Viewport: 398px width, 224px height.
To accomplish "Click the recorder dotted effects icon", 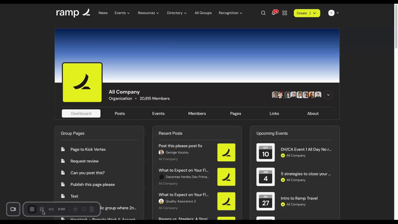I will pyautogui.click(x=75, y=209).
